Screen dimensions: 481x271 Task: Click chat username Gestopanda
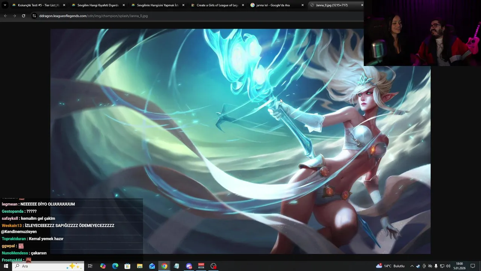tap(12, 211)
